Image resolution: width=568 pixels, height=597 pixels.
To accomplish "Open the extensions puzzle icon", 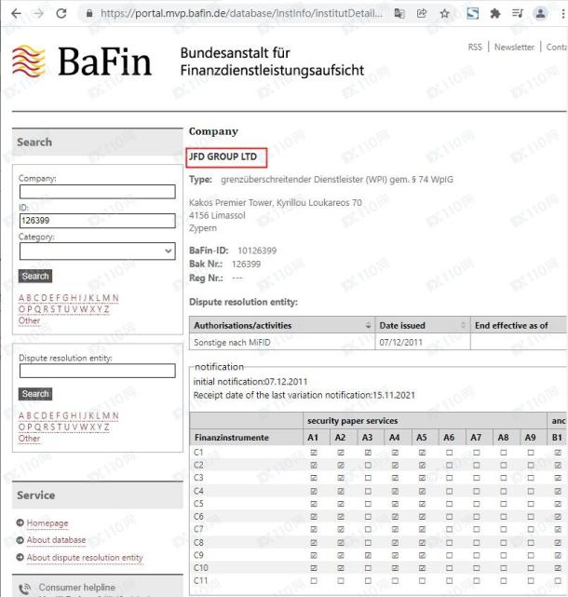I will tap(495, 14).
